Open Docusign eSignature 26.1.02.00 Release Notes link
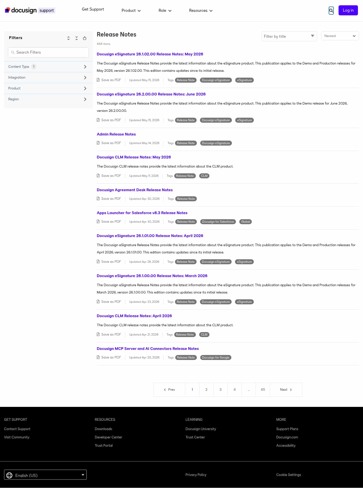Viewport: 363px width, 488px height. (150, 54)
